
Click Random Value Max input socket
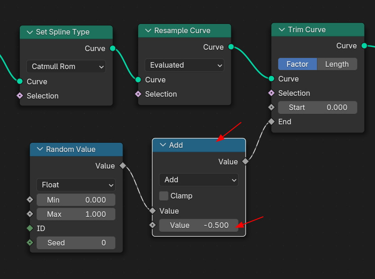[30, 214]
